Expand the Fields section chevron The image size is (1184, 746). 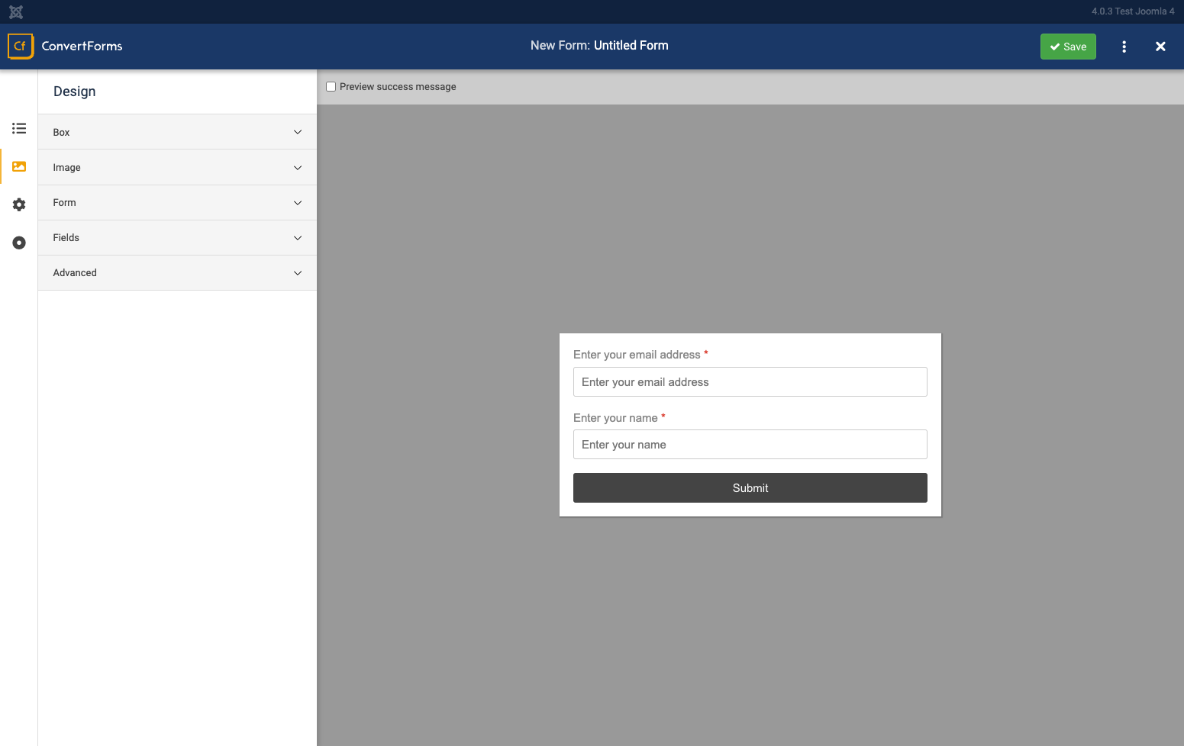(x=298, y=238)
